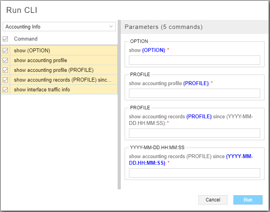
Task: Uncheck the show accounting records command checkbox
Action: [x=5, y=80]
